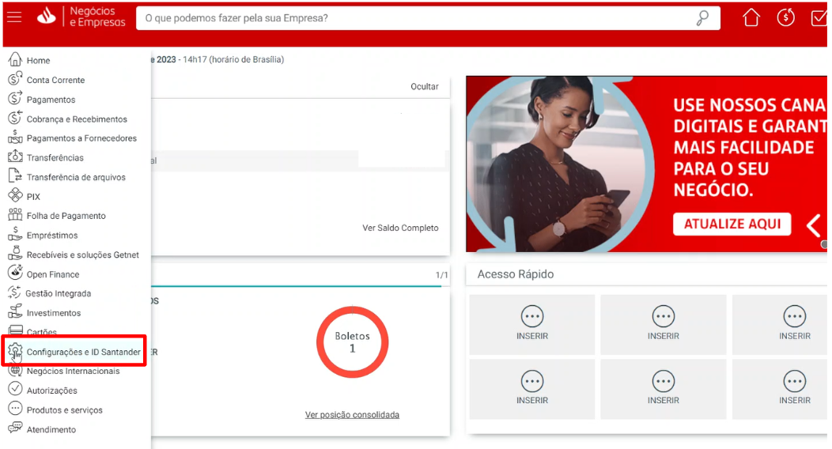The width and height of the screenshot is (832, 449).
Task: Click the Conta Corrente icon
Action: pyautogui.click(x=15, y=79)
